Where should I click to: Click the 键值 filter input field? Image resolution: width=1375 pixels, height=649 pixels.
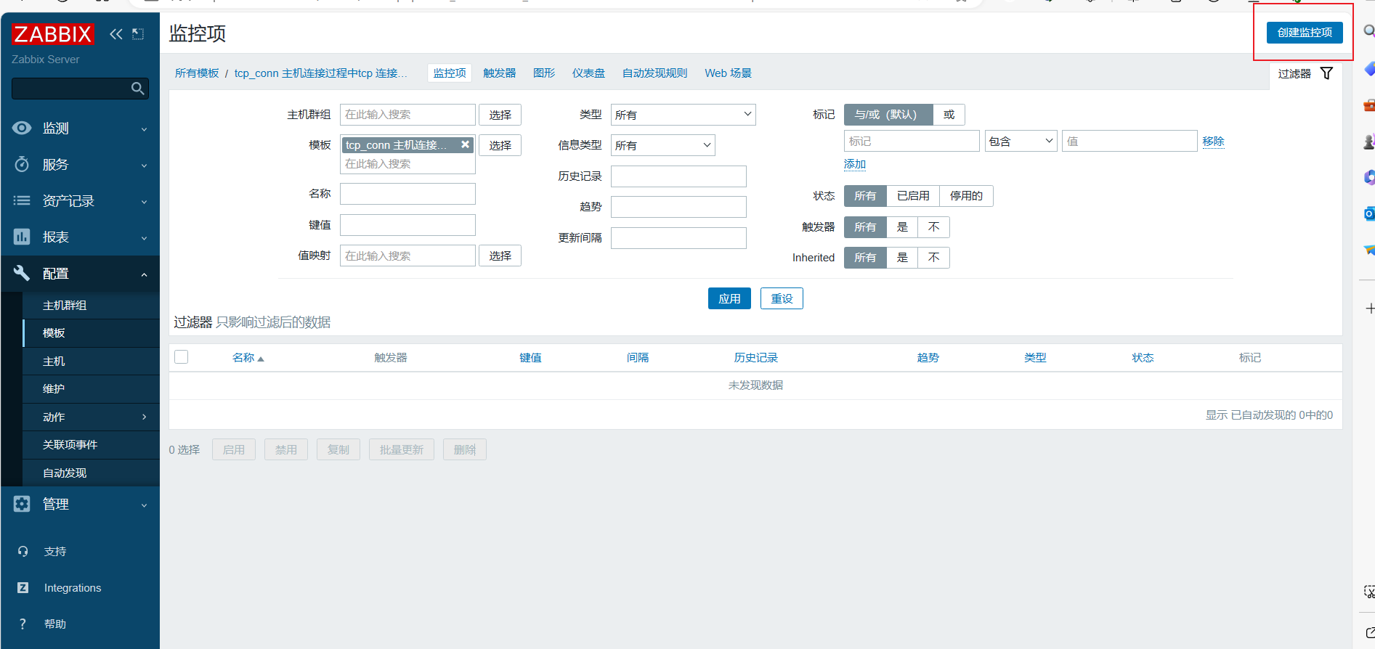pyautogui.click(x=407, y=225)
